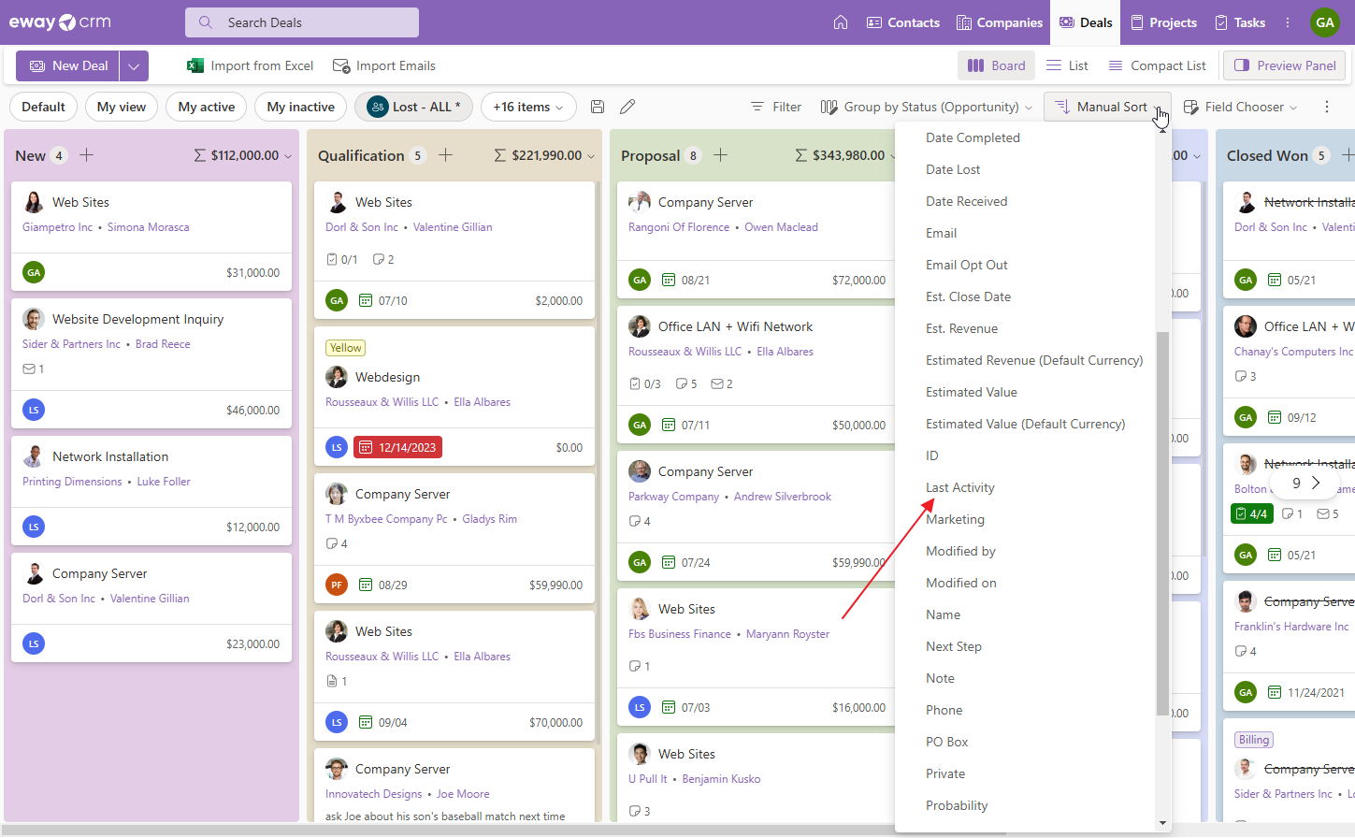1355x838 pixels.
Task: Click the 0/1 tasks icon on Qualification Web Sites card
Action: [x=332, y=259]
